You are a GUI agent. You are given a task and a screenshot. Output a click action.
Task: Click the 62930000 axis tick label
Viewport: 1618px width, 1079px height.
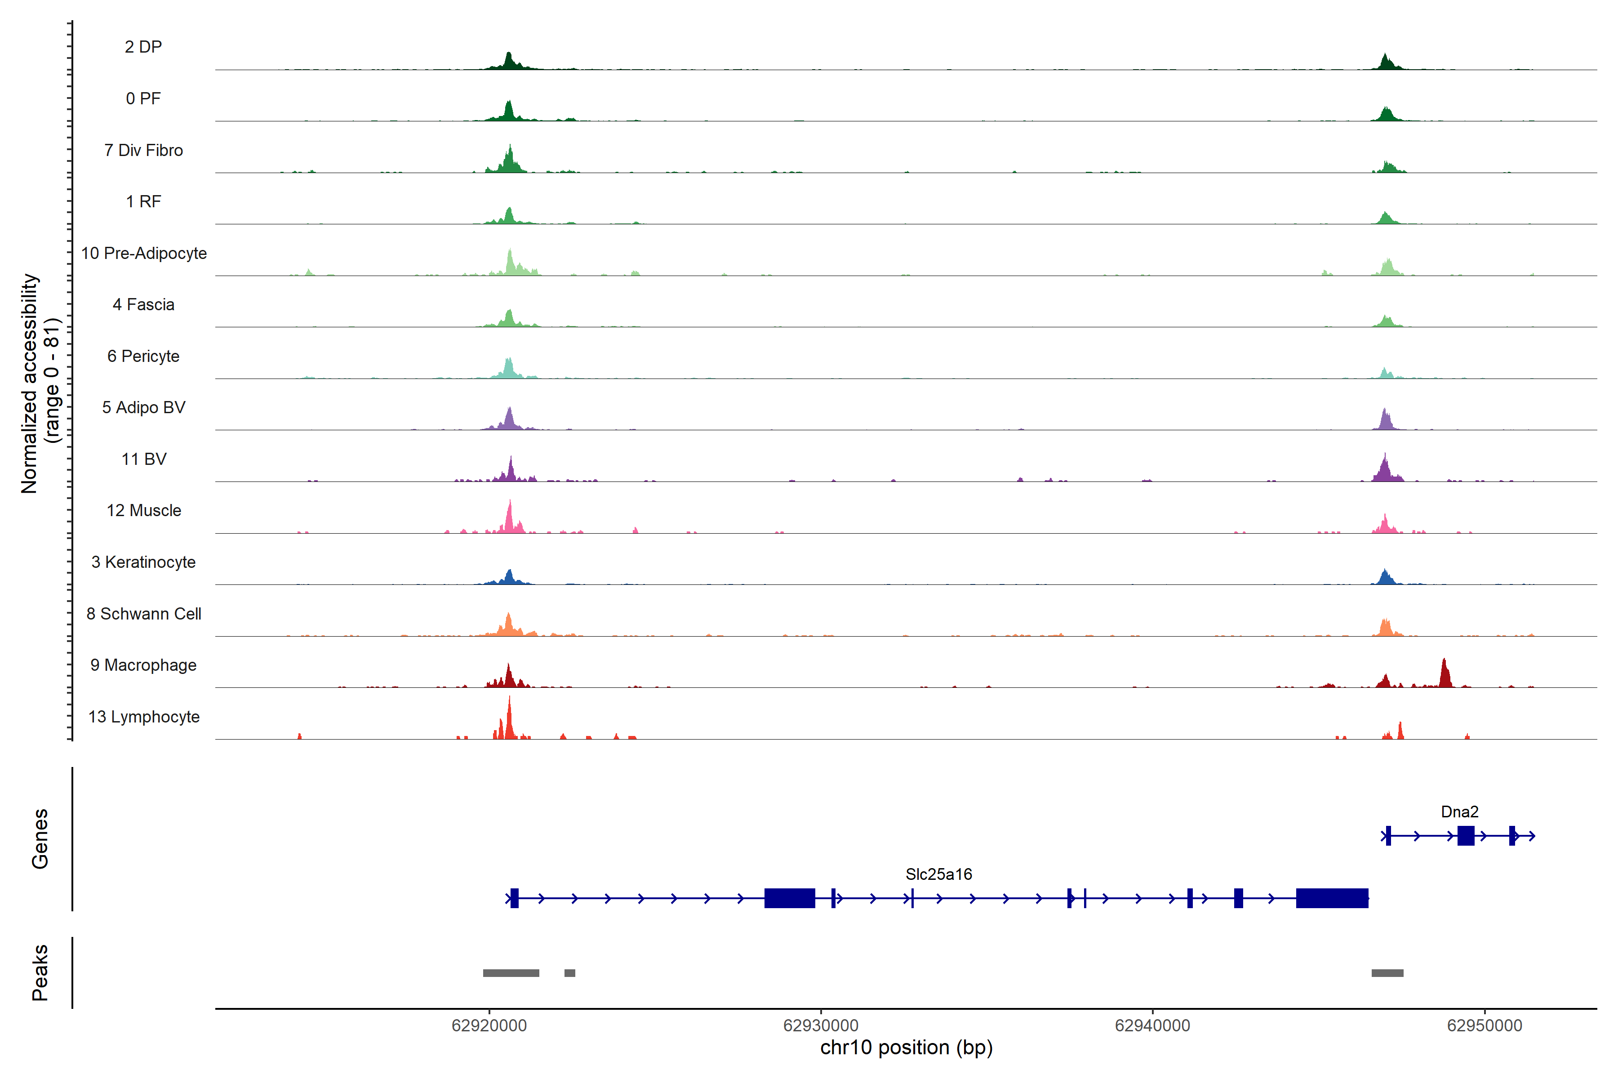(x=821, y=1025)
